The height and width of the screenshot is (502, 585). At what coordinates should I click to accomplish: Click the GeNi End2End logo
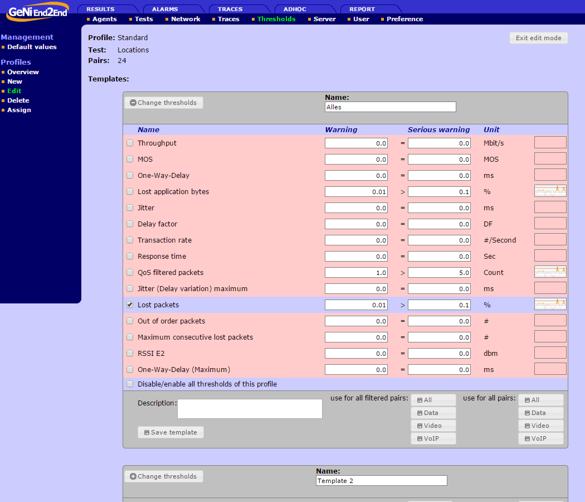click(38, 12)
